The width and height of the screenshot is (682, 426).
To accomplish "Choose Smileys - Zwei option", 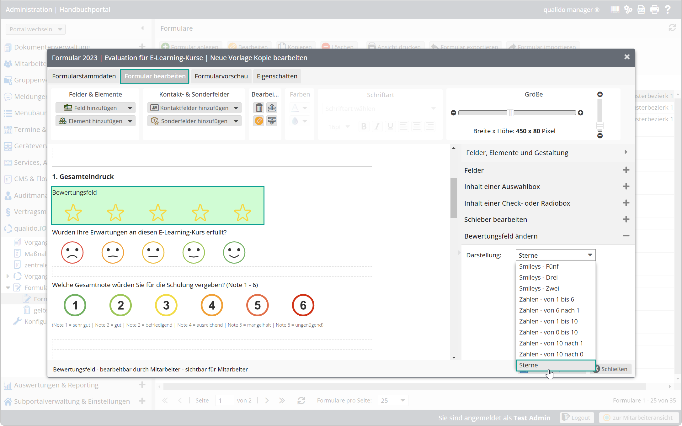I will click(x=556, y=288).
